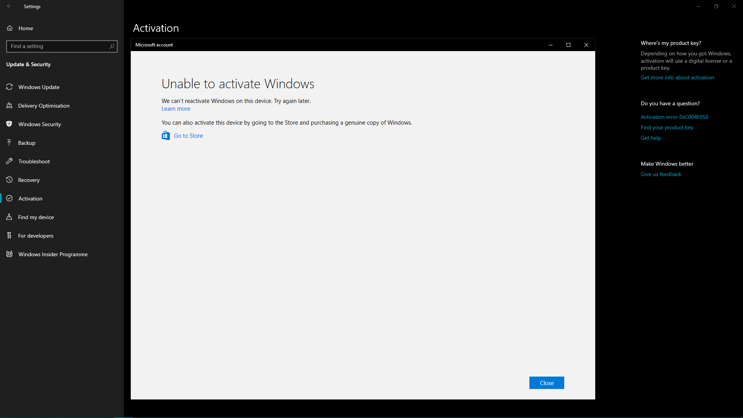Select Troubleshoot from the sidebar
The image size is (743, 418).
62,161
